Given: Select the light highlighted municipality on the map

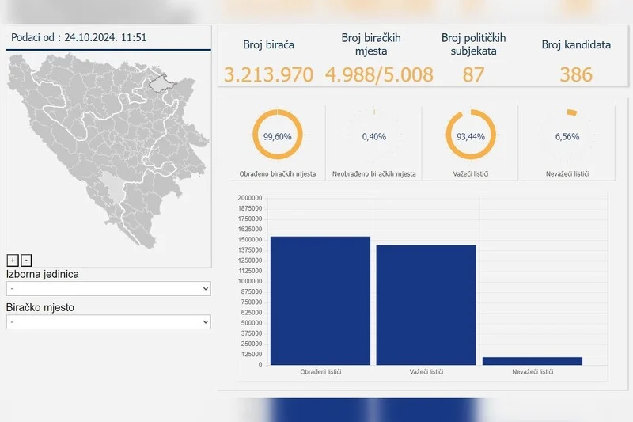Looking at the screenshot, I should pos(115,190).
